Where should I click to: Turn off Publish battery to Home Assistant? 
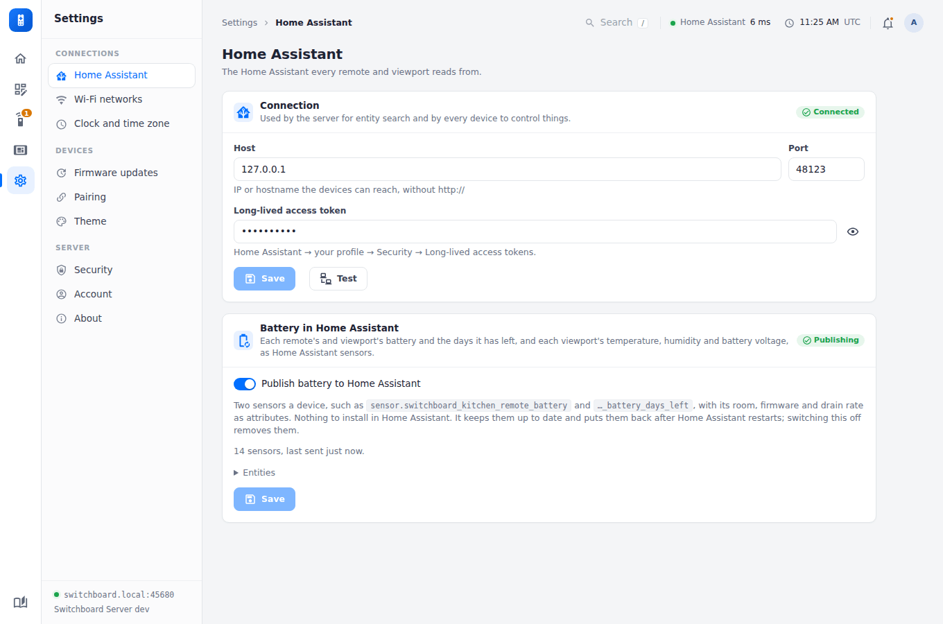click(245, 384)
